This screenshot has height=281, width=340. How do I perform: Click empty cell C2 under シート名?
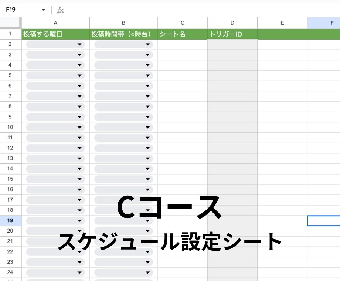pyautogui.click(x=183, y=44)
